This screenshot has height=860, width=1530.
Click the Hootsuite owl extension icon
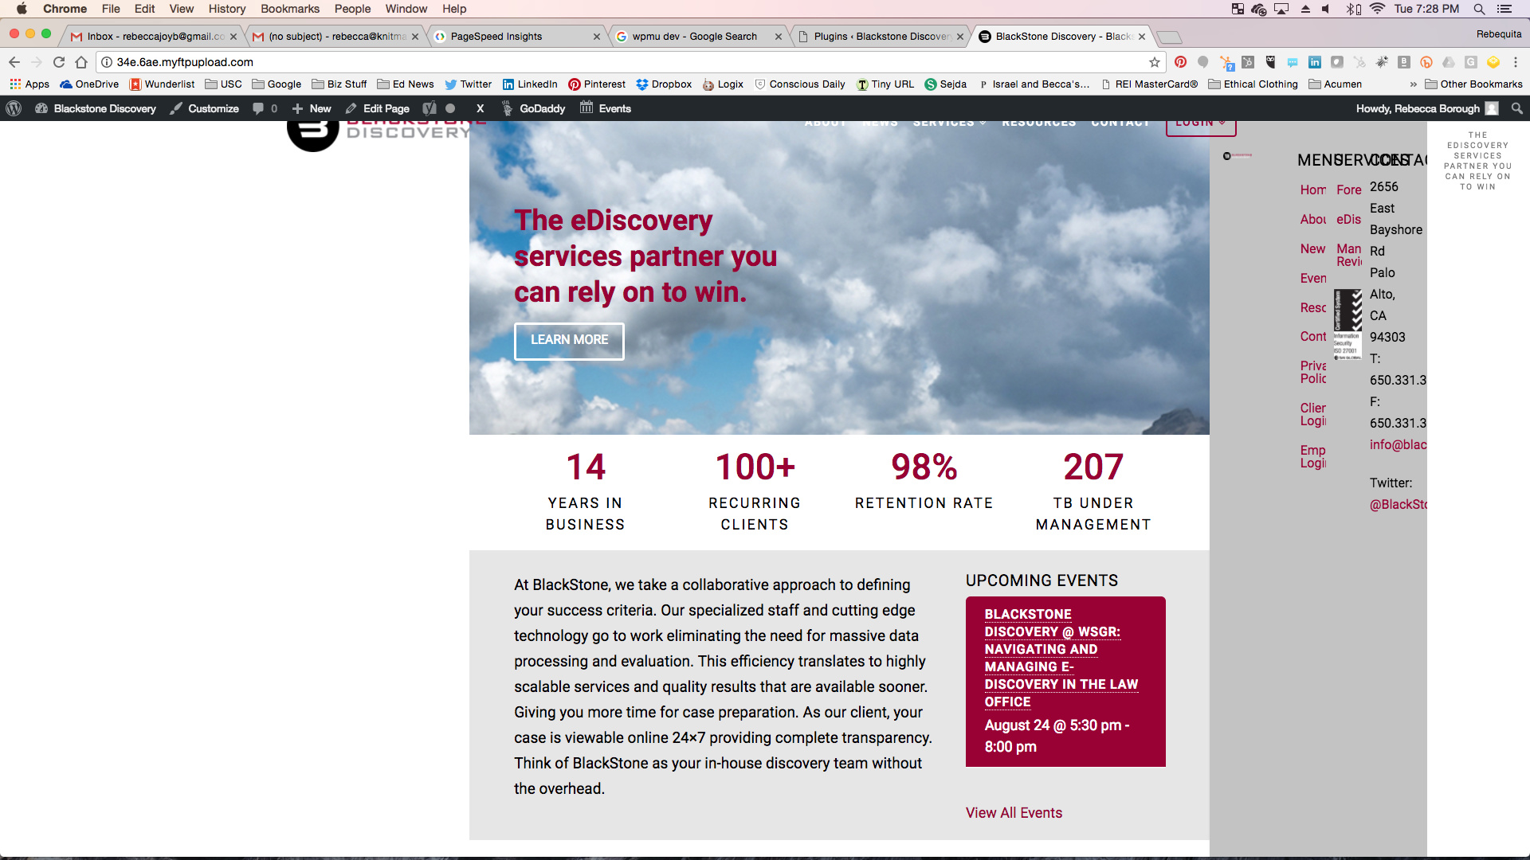1270,62
